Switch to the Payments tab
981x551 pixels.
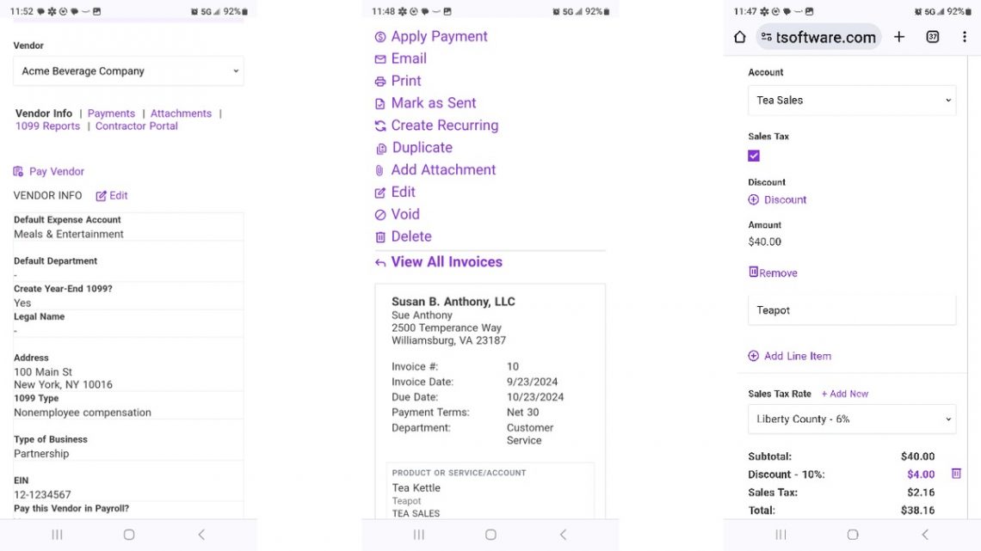[111, 113]
